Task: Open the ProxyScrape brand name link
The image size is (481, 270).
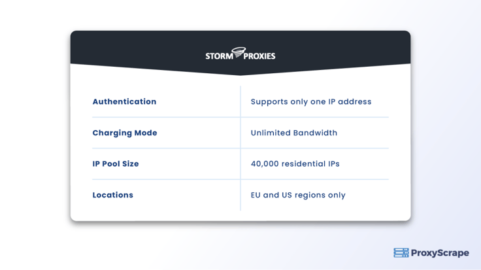Action: click(440, 253)
